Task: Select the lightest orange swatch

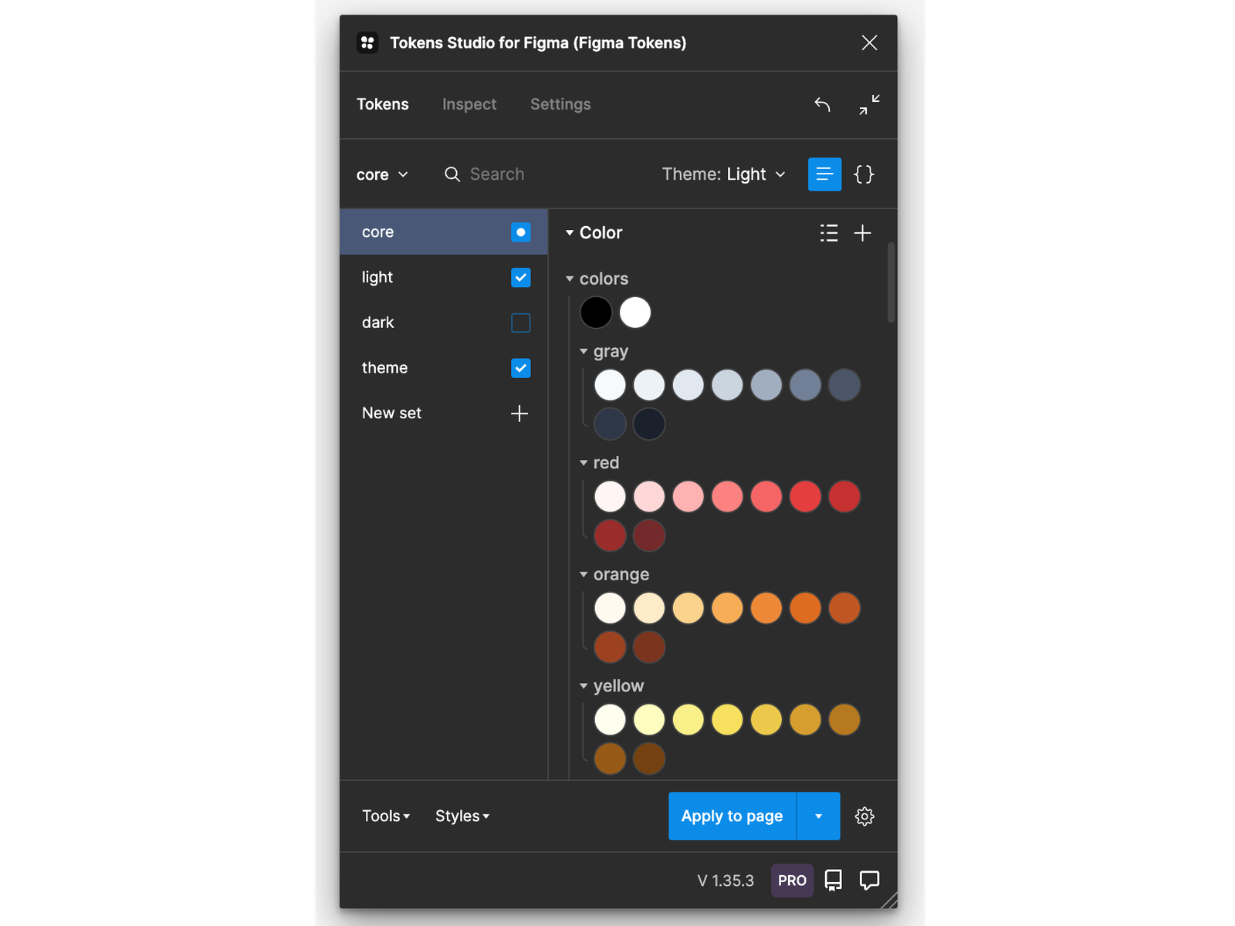Action: (610, 608)
